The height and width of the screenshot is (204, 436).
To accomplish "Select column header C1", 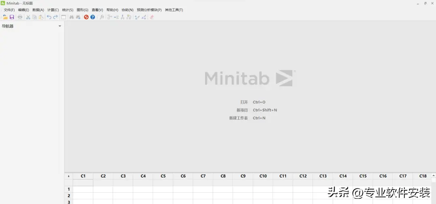I will click(83, 176).
